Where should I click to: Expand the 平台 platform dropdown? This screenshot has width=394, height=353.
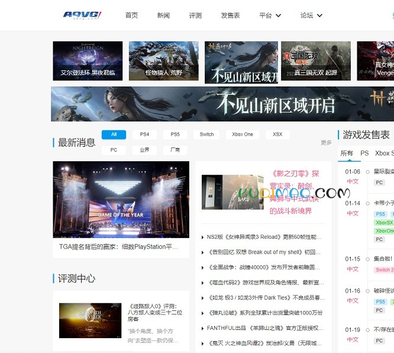click(270, 15)
